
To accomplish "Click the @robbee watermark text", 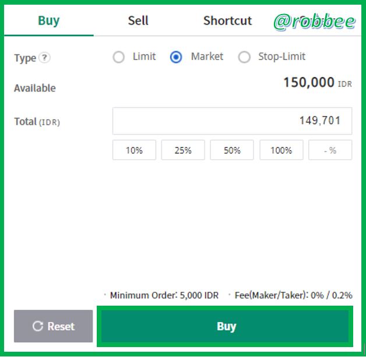I will (314, 22).
